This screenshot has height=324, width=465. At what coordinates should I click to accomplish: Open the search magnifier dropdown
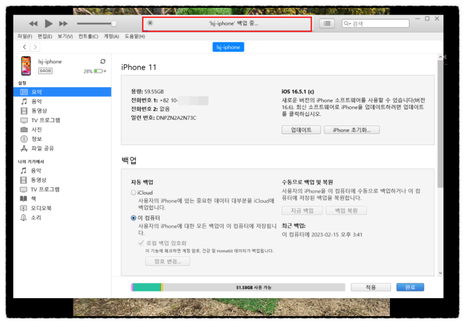tap(347, 23)
